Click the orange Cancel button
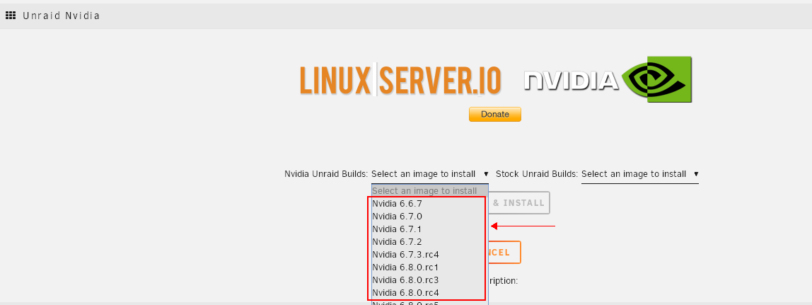This screenshot has width=812, height=305. click(x=504, y=253)
